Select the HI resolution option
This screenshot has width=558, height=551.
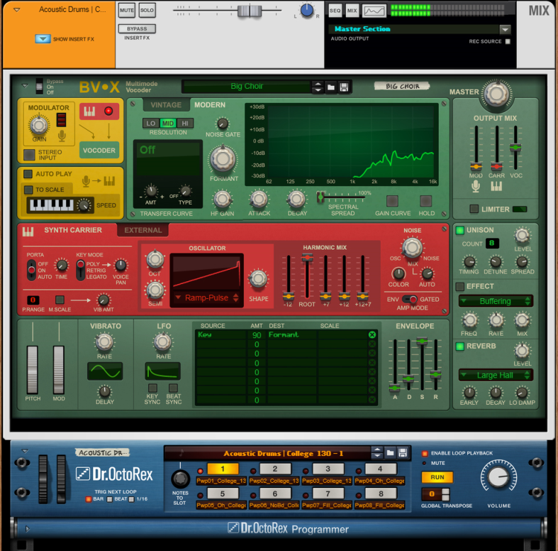[185, 124]
